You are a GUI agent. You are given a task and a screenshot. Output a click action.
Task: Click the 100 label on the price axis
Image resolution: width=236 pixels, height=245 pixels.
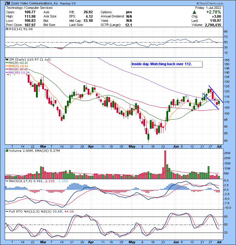pos(227,114)
